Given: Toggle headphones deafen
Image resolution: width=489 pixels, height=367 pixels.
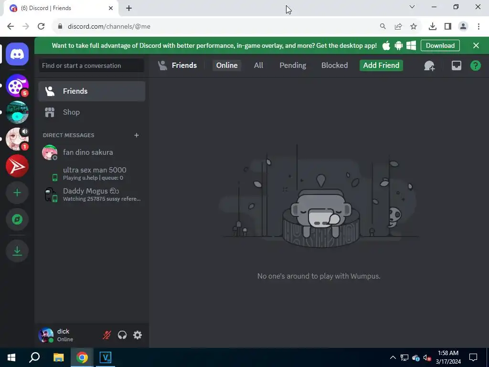Looking at the screenshot, I should [x=122, y=335].
